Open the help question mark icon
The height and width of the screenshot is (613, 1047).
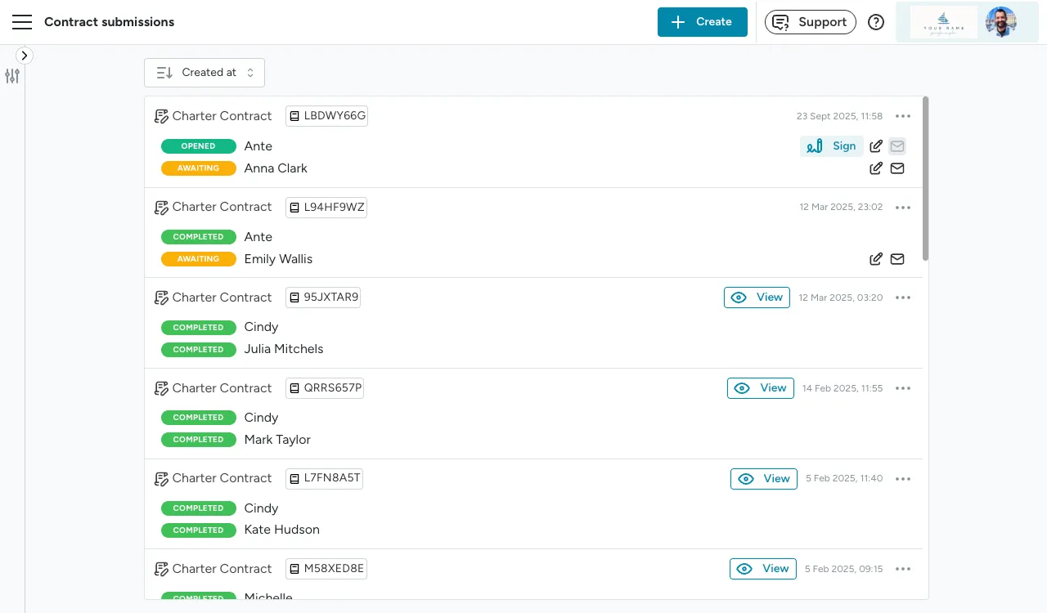click(875, 22)
